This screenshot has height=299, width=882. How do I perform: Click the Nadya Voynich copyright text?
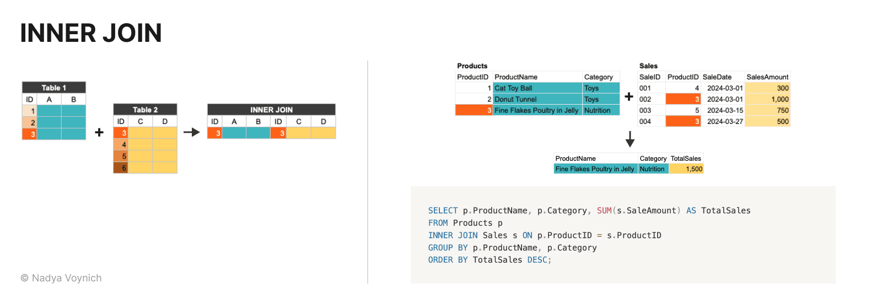tap(61, 278)
